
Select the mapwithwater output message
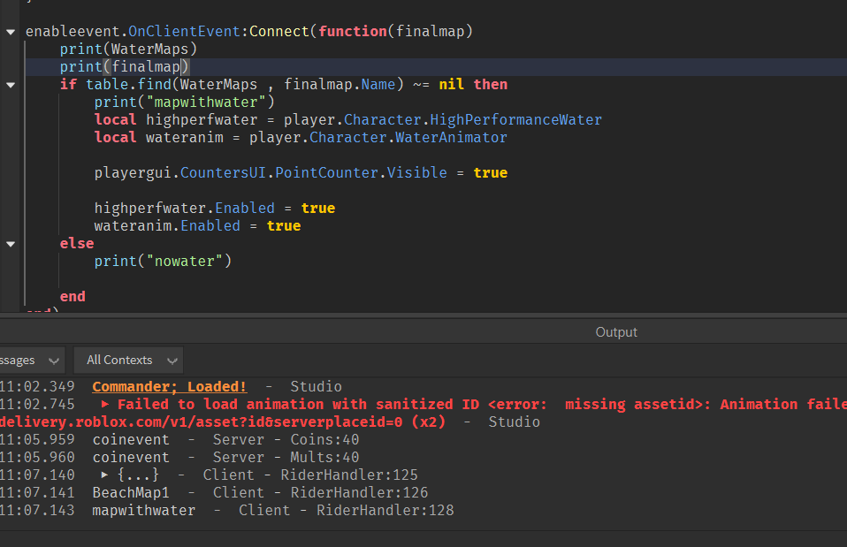point(143,511)
